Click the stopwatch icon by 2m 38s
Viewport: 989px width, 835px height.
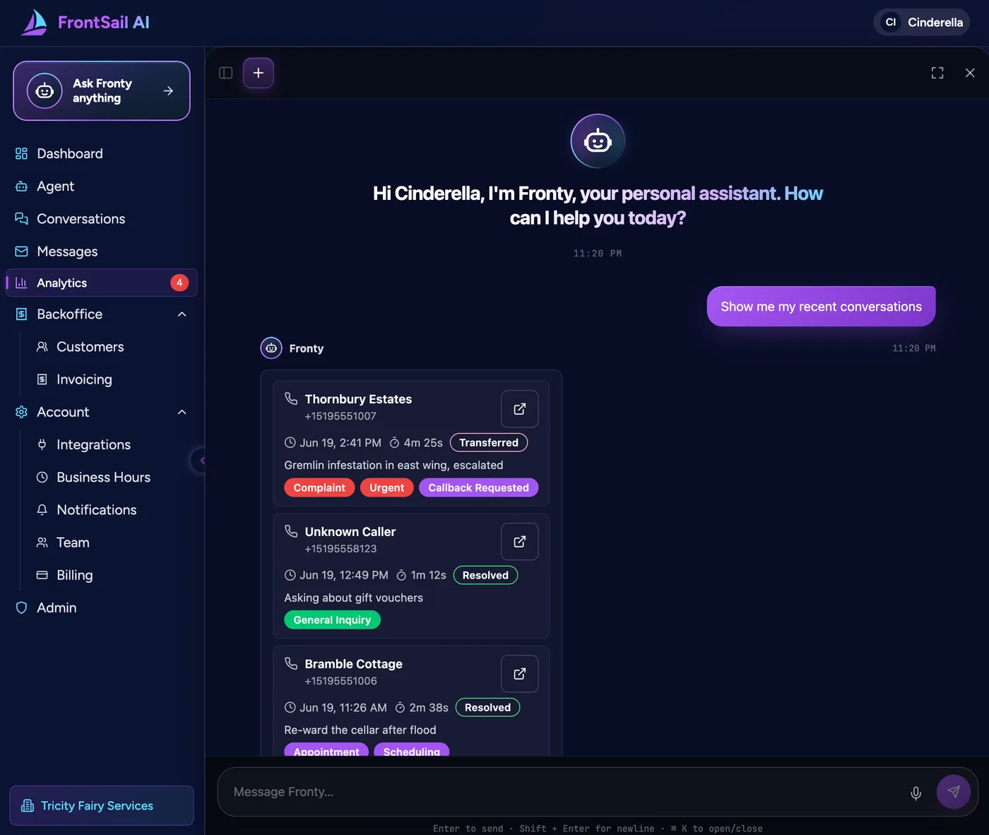click(x=400, y=708)
